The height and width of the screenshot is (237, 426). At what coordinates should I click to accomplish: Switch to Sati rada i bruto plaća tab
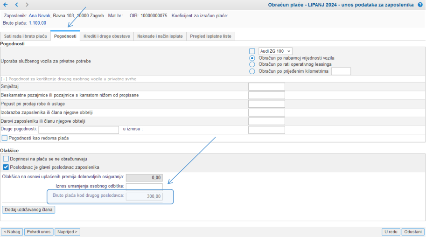point(25,36)
